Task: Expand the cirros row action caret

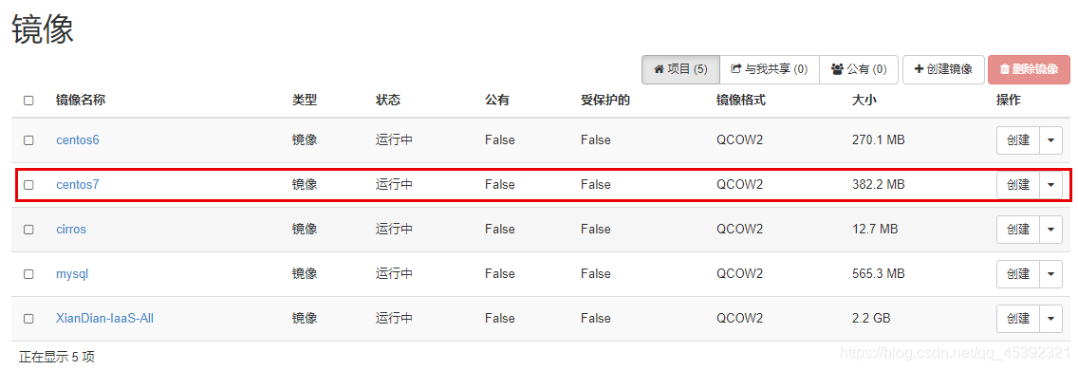Action: 1050,229
